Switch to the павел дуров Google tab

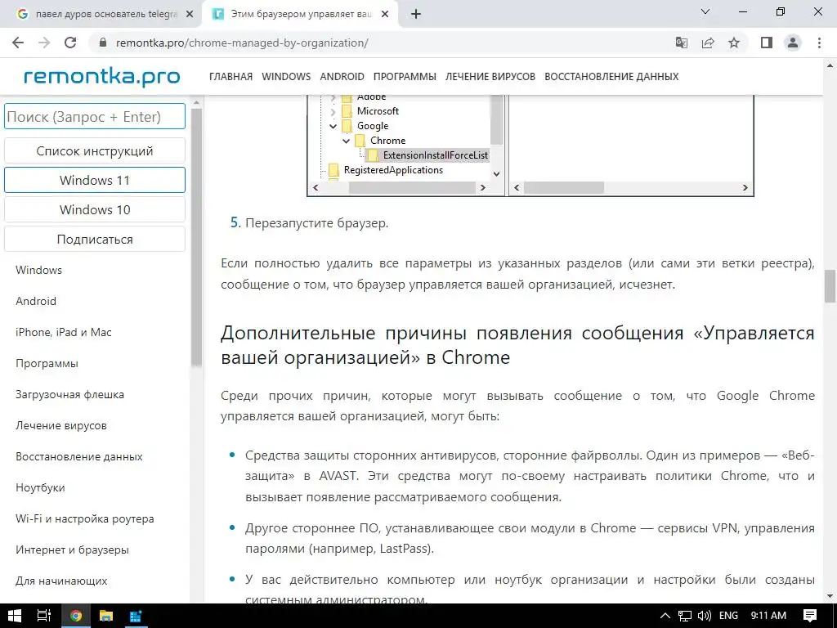(101, 15)
